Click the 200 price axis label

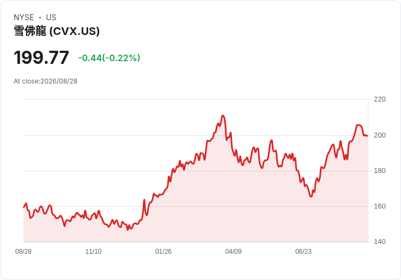(380, 135)
